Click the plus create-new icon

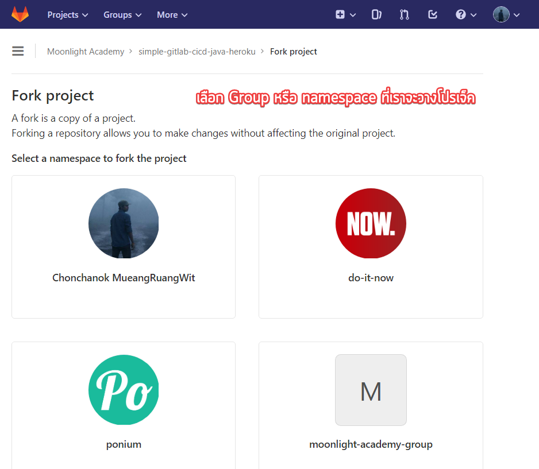pyautogui.click(x=340, y=14)
